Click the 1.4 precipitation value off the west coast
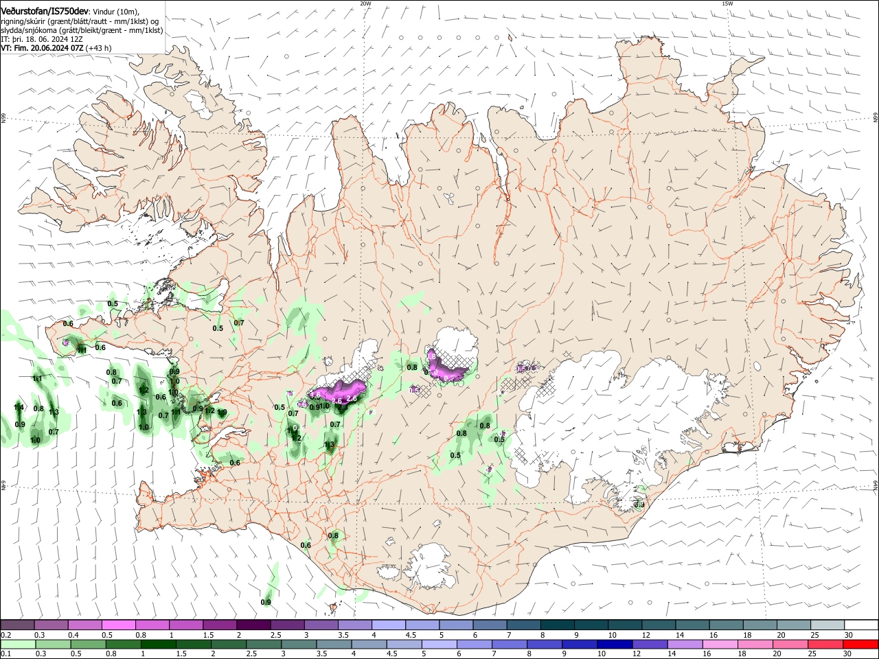 pos(19,408)
